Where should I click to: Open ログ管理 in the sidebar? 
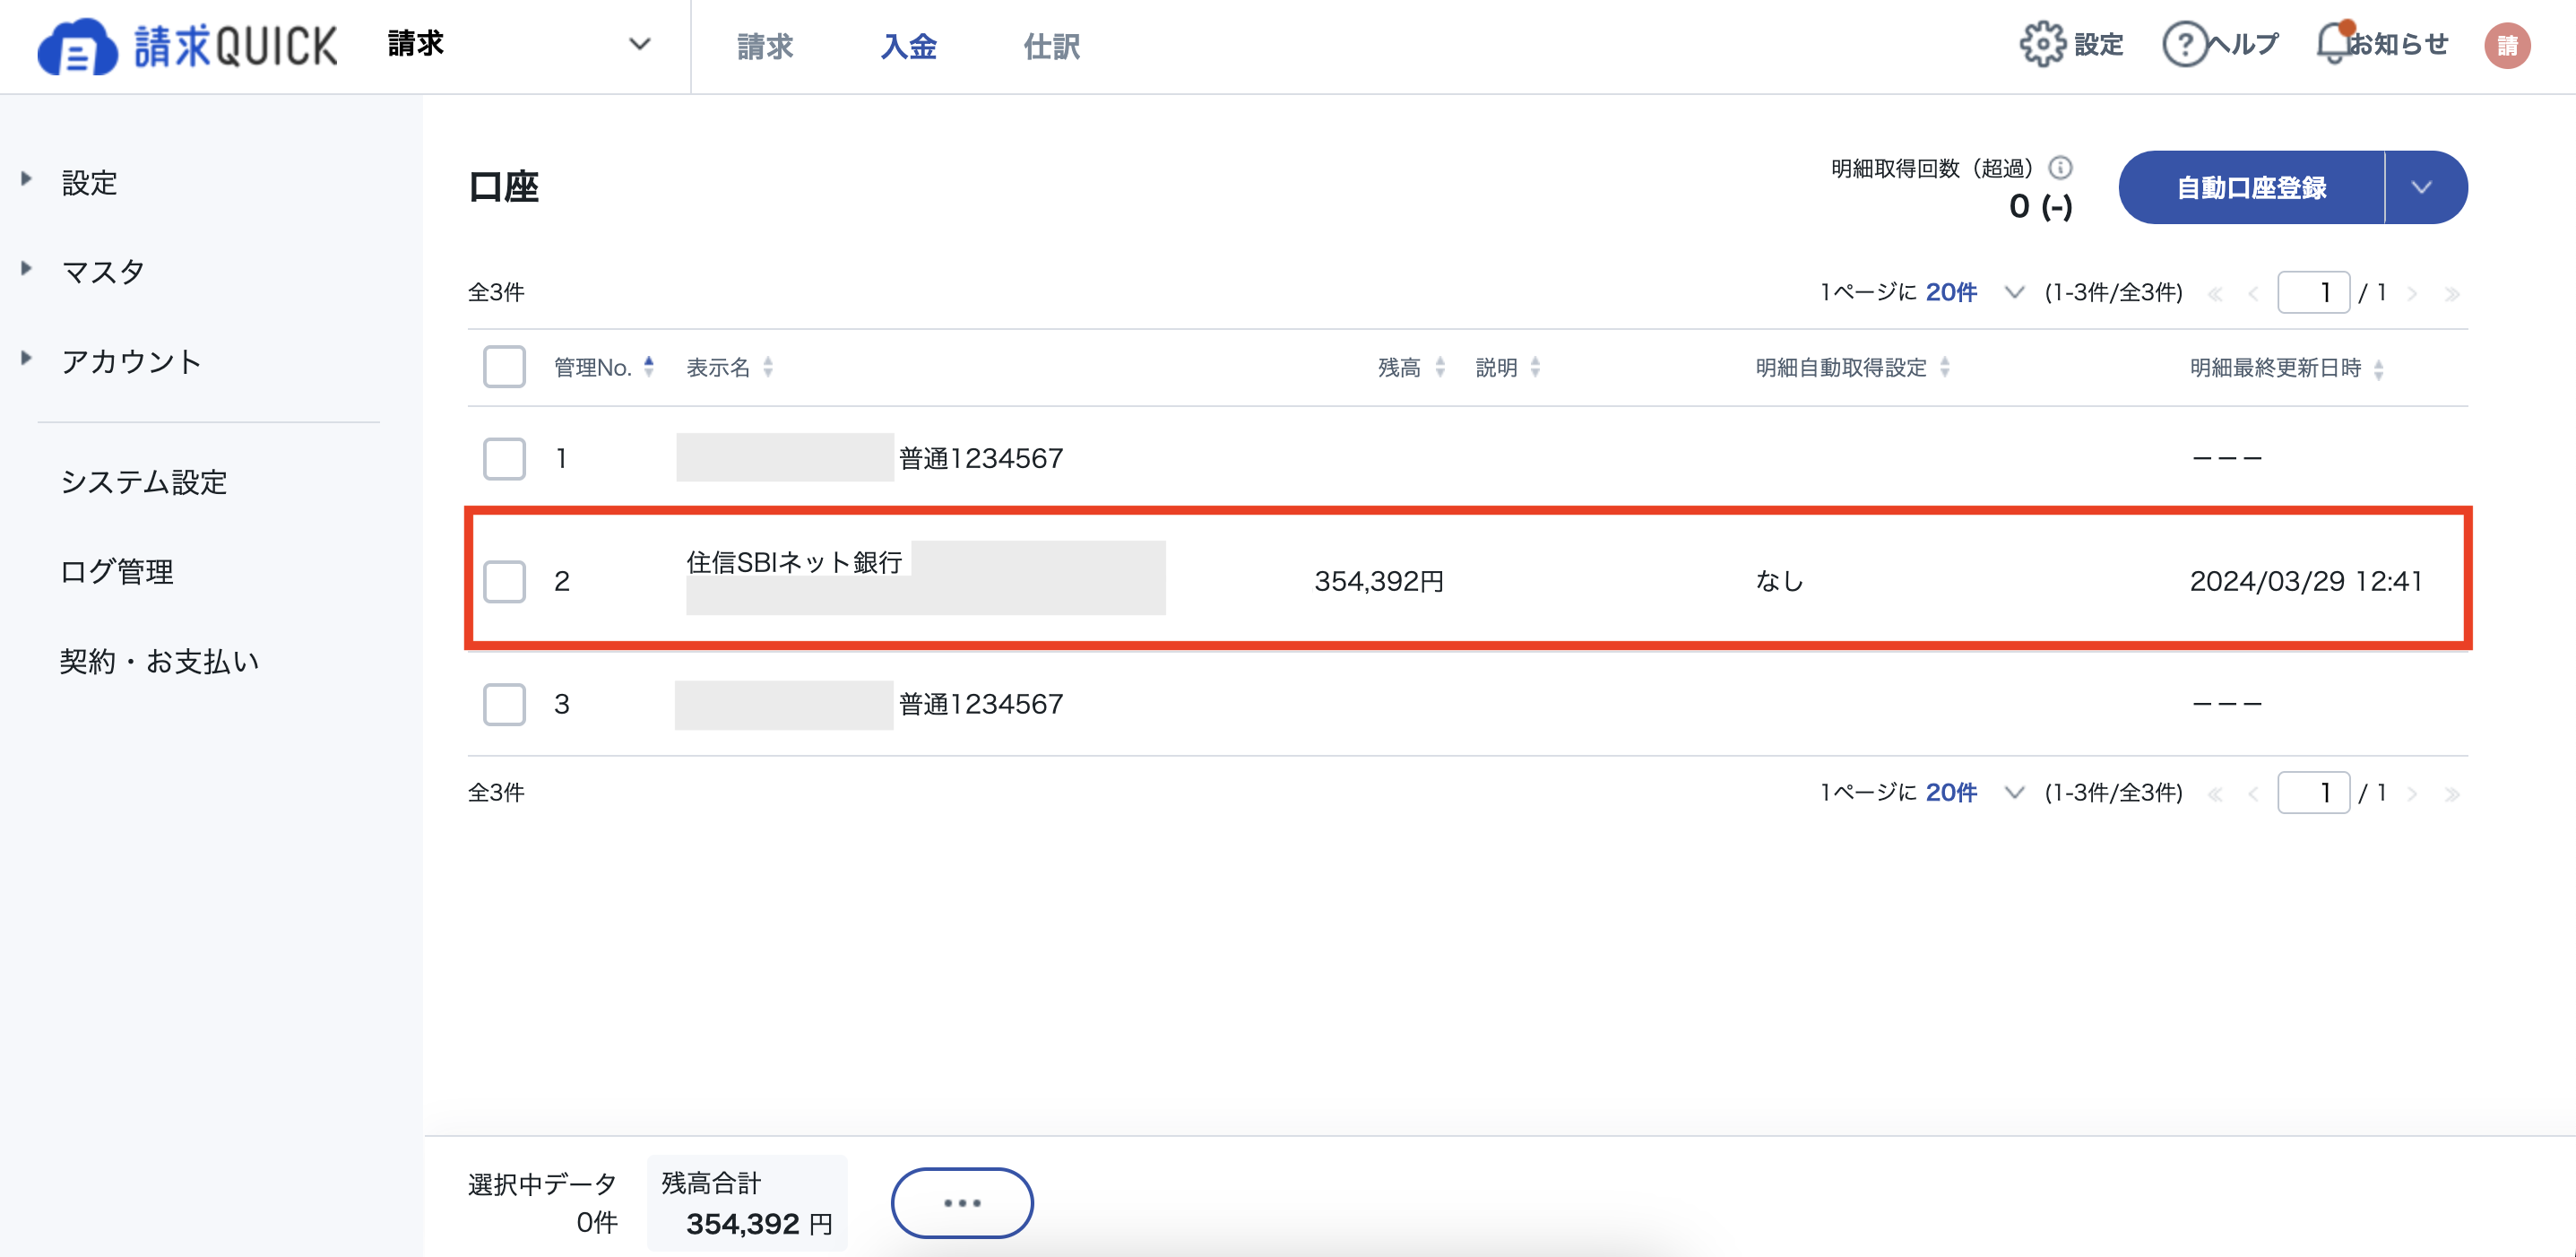pos(117,571)
